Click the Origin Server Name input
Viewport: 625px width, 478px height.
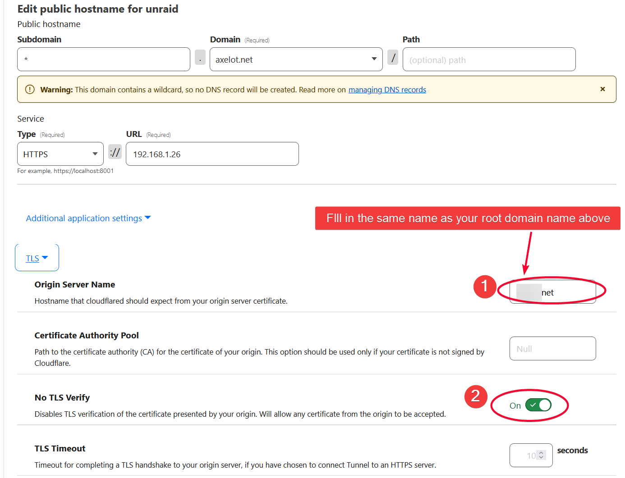[x=553, y=292]
